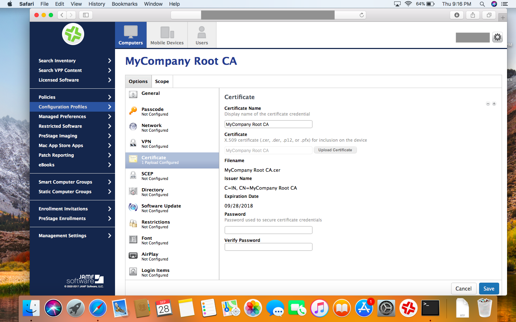Click the Jamf logo in the sidebar
Image resolution: width=516 pixels, height=322 pixels.
73,34
